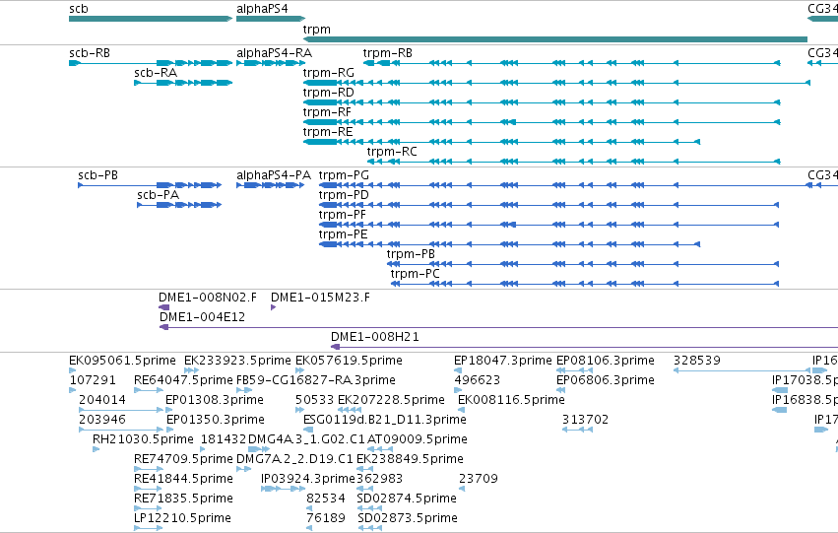The width and height of the screenshot is (838, 533).
Task: Click the feature 362983 label
Action: [379, 479]
